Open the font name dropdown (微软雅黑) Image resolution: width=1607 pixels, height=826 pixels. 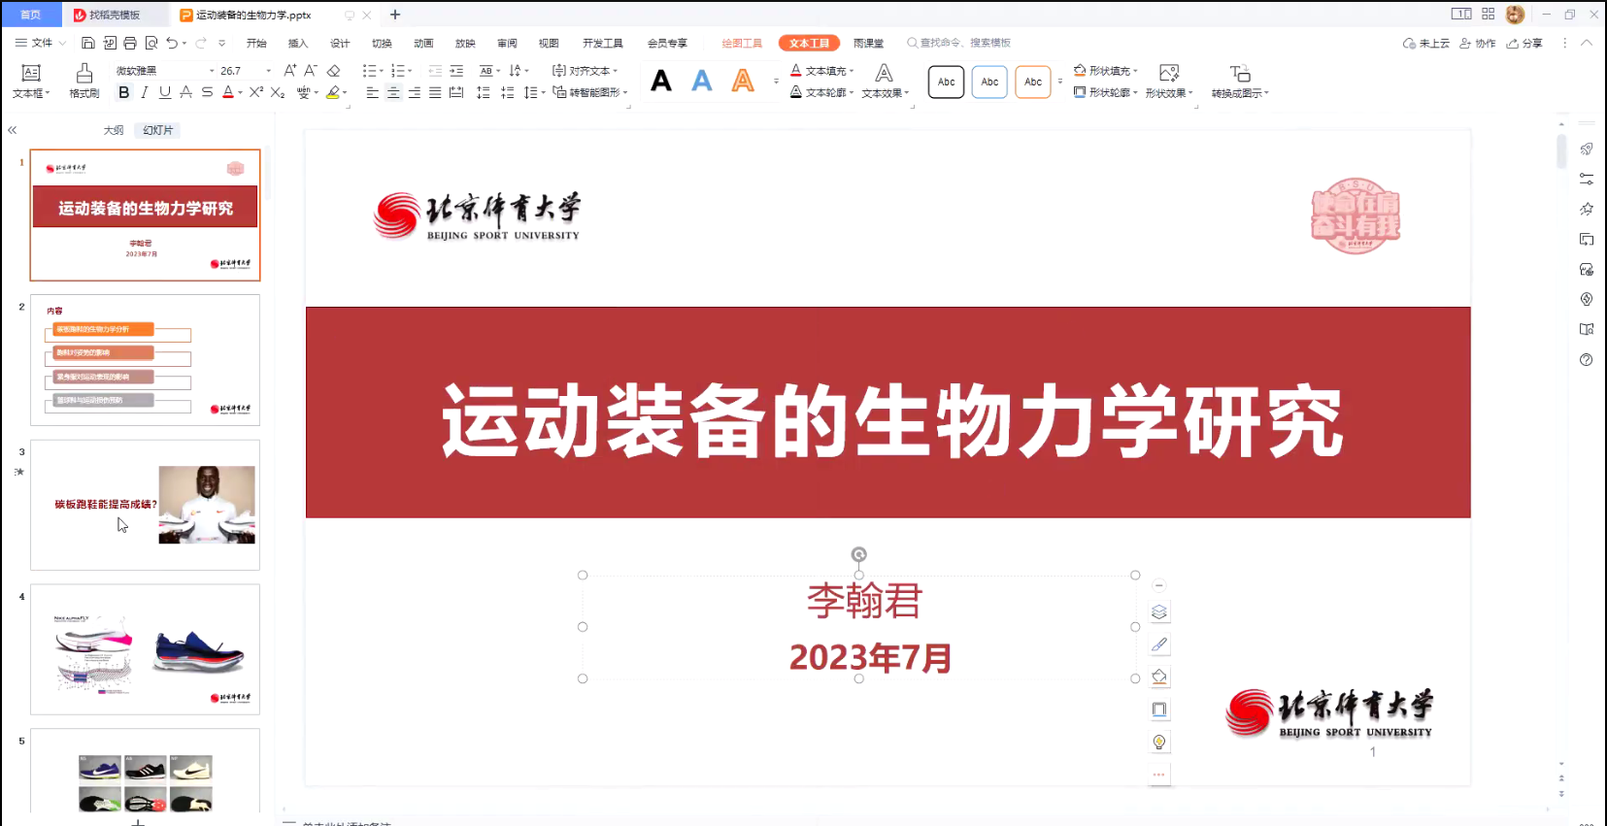pos(212,71)
